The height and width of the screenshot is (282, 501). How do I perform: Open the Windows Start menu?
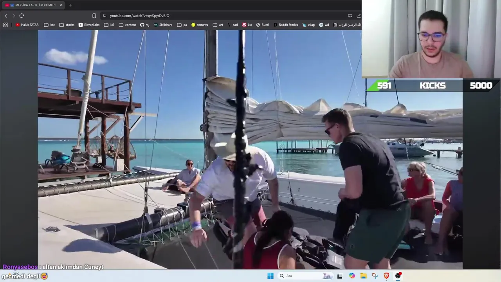coord(270,276)
